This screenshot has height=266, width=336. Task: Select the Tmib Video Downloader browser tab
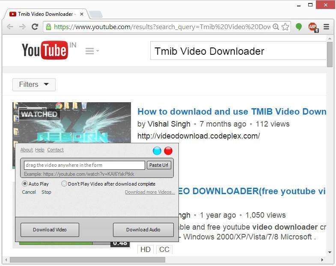46,14
